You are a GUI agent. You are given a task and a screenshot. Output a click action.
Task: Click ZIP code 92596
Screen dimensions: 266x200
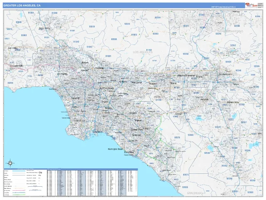click(x=248, y=150)
